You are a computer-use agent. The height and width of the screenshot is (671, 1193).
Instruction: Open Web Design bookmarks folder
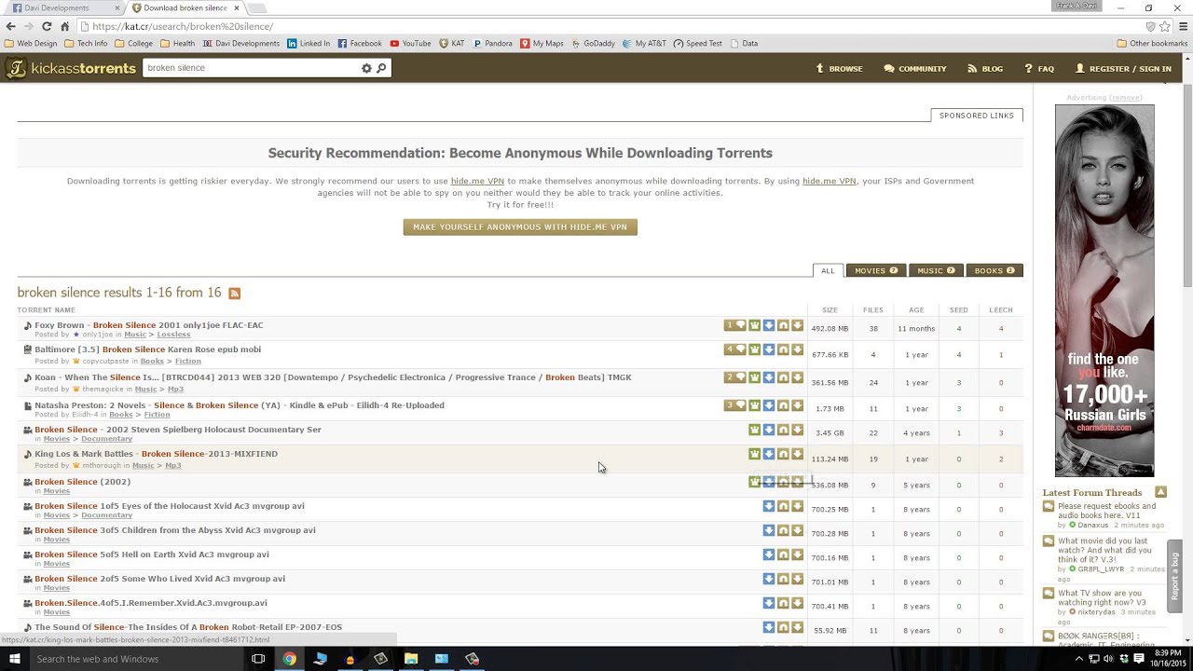point(31,43)
